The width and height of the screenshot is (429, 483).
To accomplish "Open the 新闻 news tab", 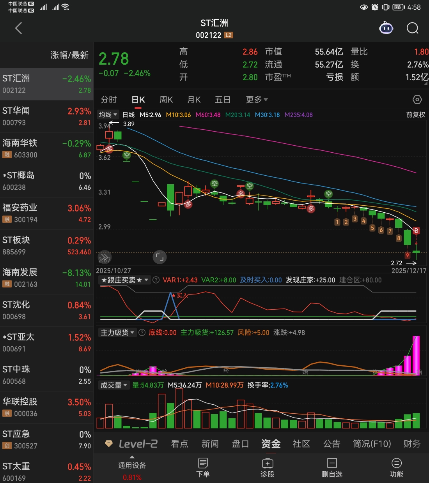I will (210, 444).
